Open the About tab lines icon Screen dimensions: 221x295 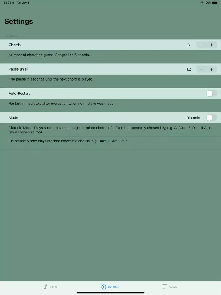[165, 286]
